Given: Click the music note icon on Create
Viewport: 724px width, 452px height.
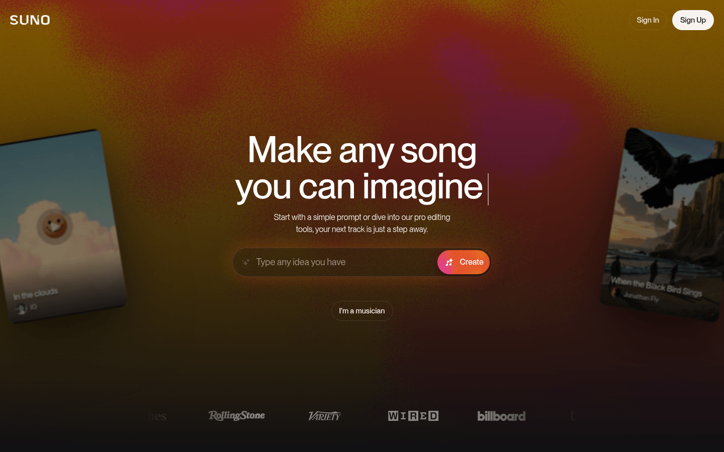Looking at the screenshot, I should tap(449, 262).
